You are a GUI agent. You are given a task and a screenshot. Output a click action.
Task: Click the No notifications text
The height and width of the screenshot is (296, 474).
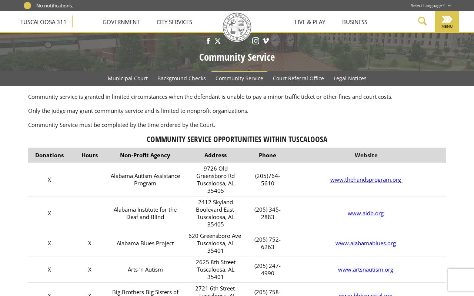point(55,6)
